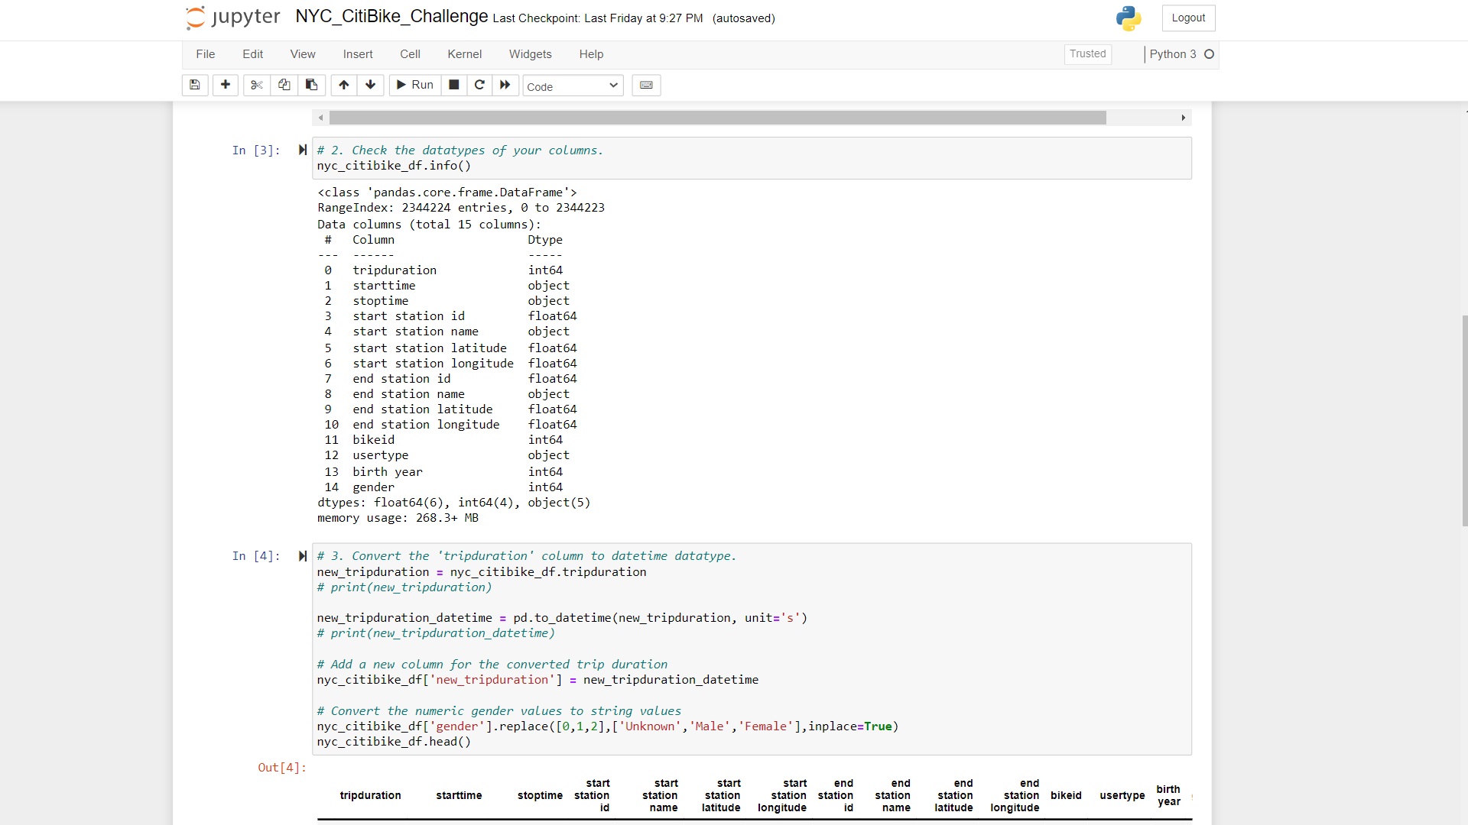Toggle the Trusted notebook indicator
This screenshot has width=1468, height=825.
coord(1087,54)
